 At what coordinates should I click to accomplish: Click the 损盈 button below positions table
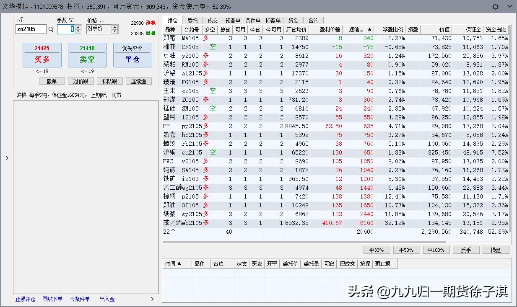[496, 250]
